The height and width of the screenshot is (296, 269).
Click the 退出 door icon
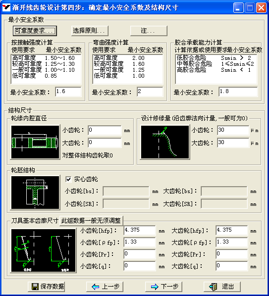[x=214, y=287]
